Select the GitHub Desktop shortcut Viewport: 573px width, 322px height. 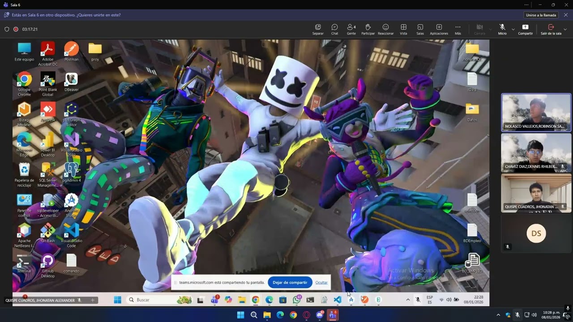pos(47,266)
